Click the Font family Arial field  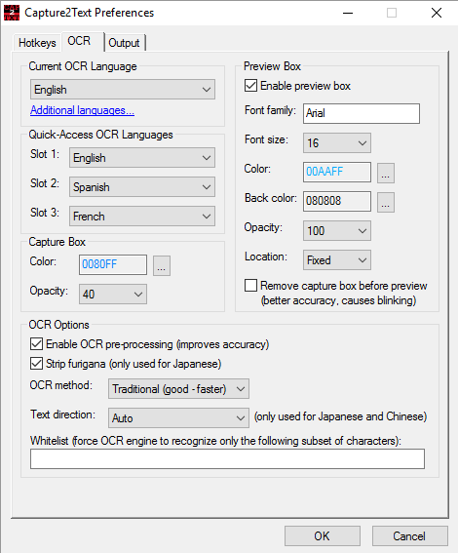coord(362,113)
